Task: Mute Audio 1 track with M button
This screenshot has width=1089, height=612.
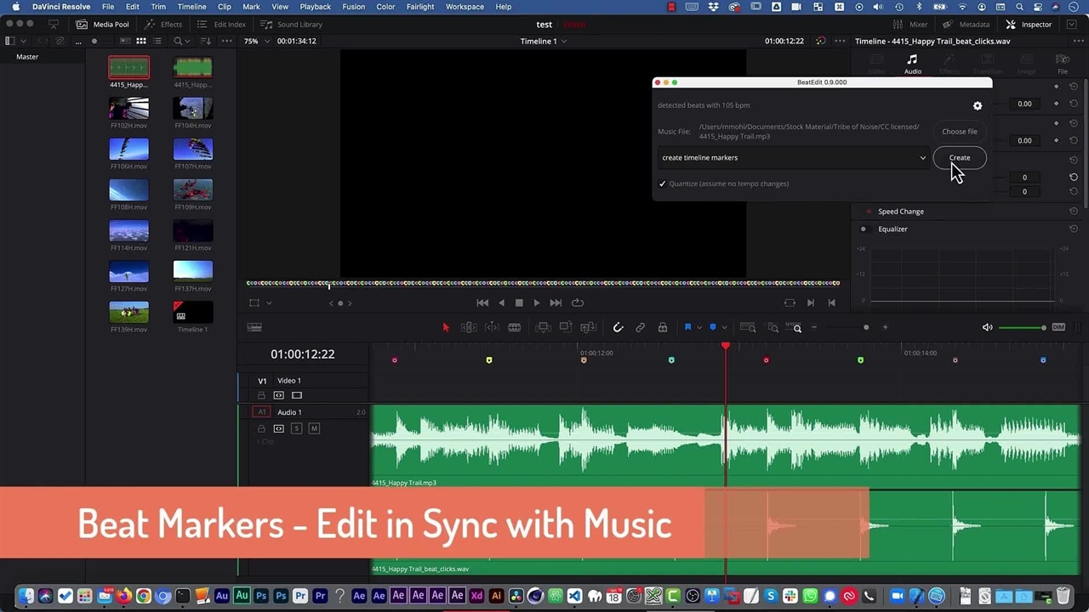Action: coord(314,428)
